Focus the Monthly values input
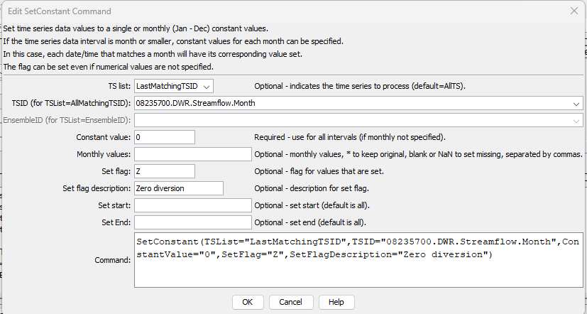Screen dimensions: 587x314 coord(193,154)
